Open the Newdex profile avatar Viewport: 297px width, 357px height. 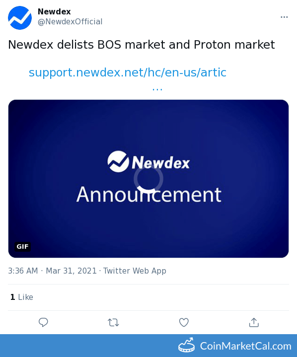pyautogui.click(x=20, y=18)
